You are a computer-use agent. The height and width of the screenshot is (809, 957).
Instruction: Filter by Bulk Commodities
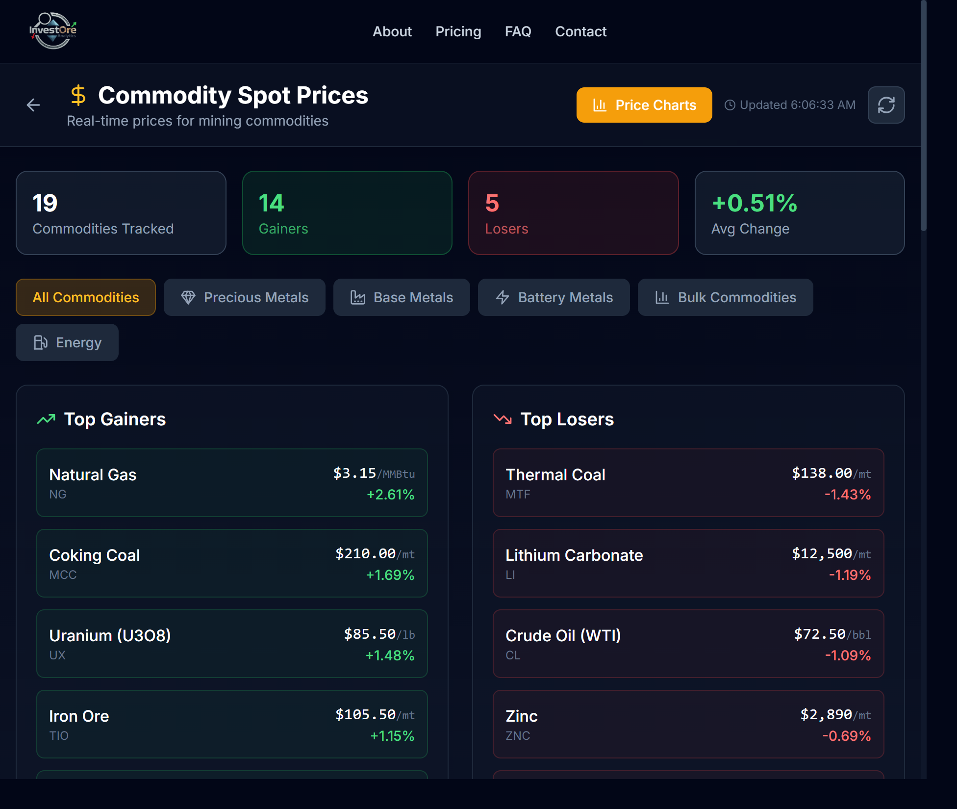pos(725,297)
